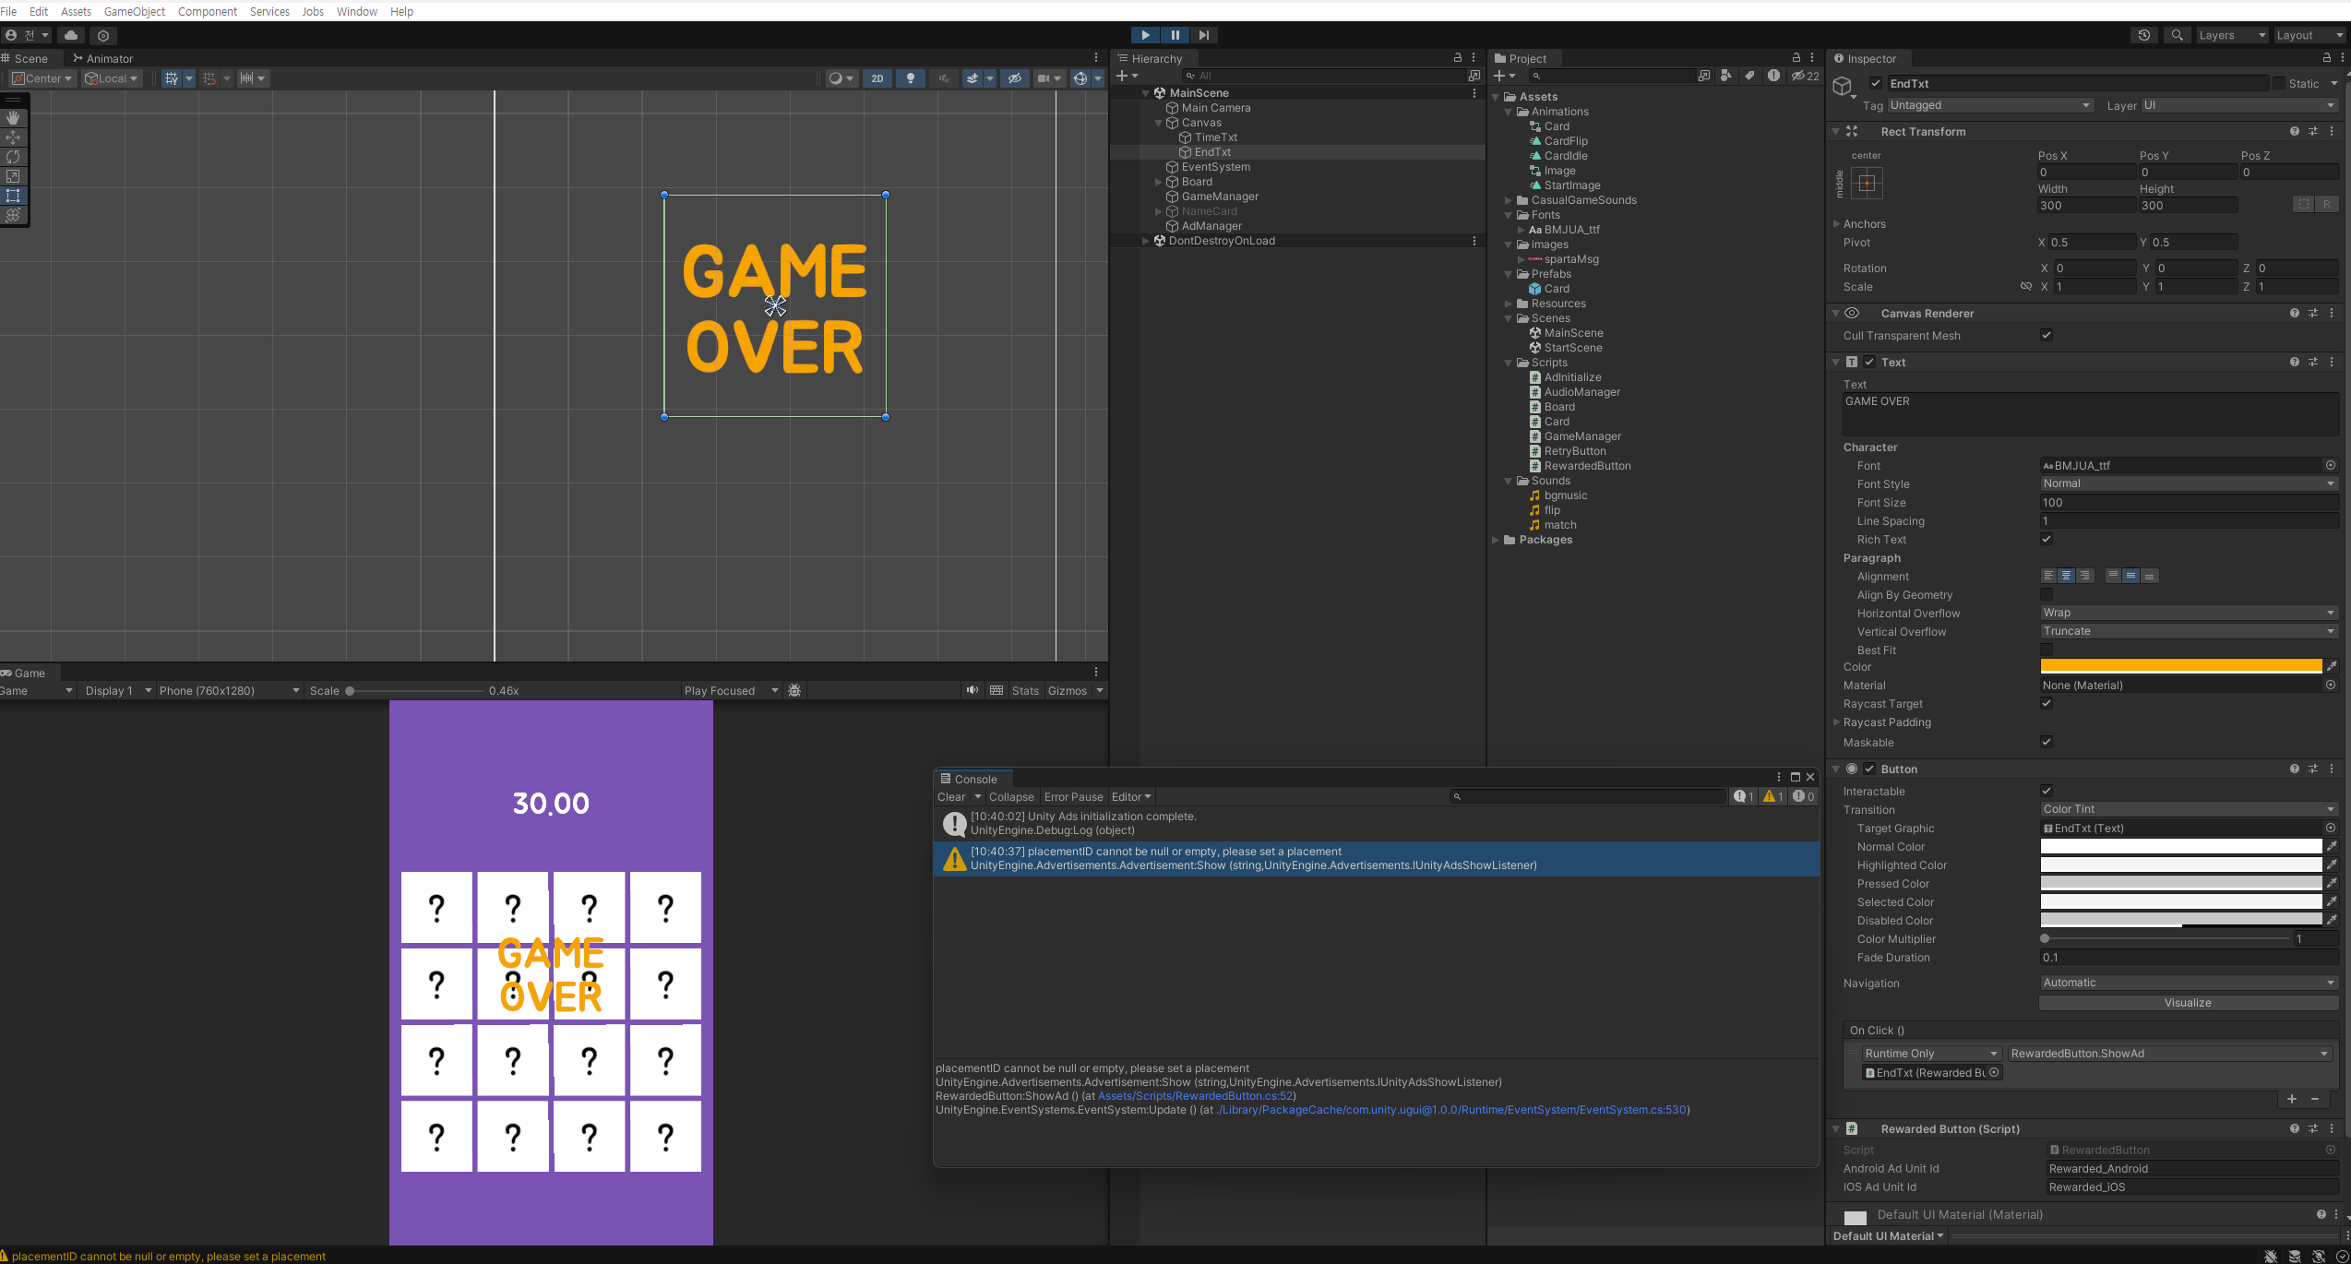Select the Transform tool in Scene view
The image size is (2351, 1264).
pyautogui.click(x=13, y=215)
